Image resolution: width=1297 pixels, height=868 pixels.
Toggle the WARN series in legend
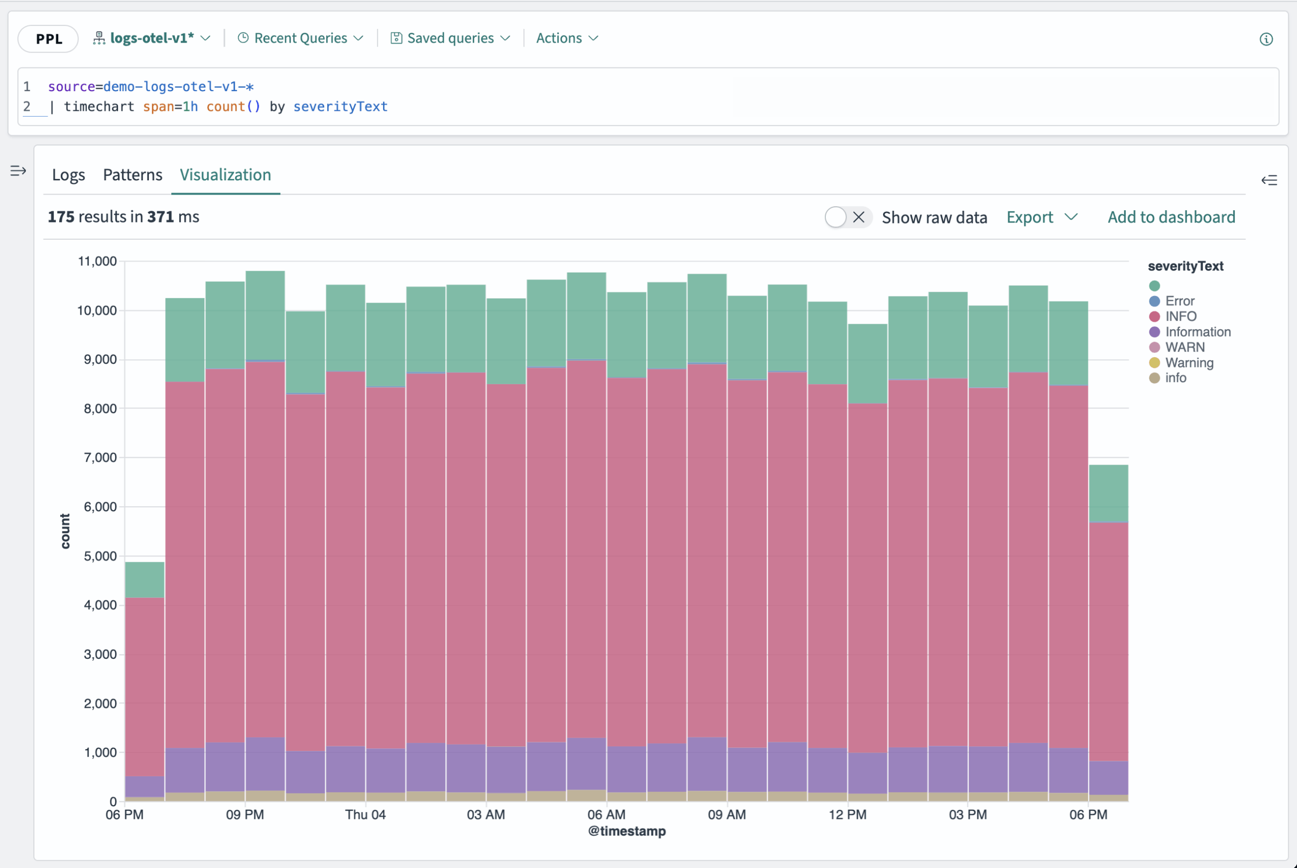tap(1184, 347)
